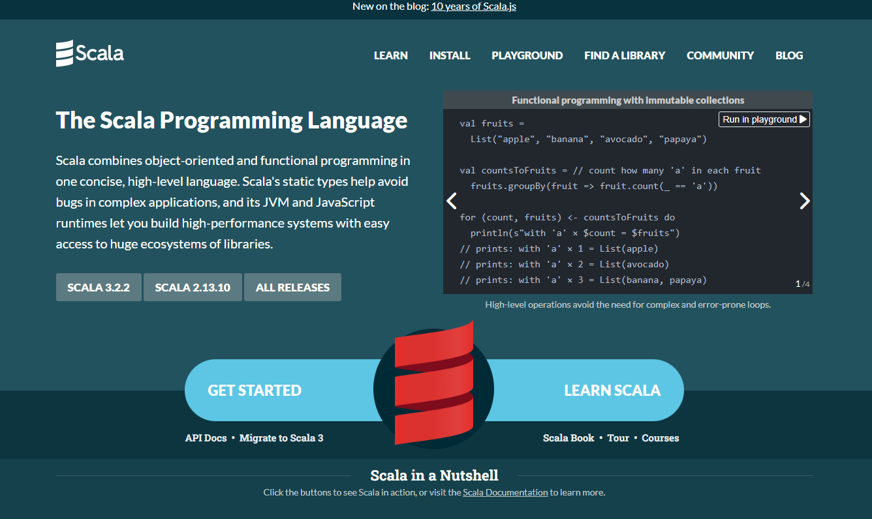Select FIND A LIBRARY in navigation

625,55
